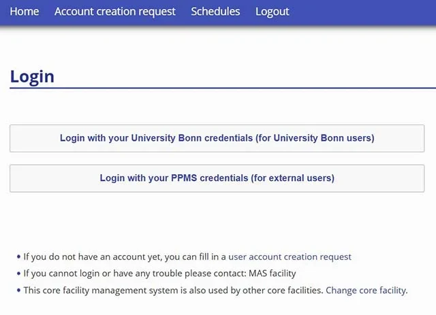The width and height of the screenshot is (436, 315).
Task: Click the Login page heading
Action: 32,76
